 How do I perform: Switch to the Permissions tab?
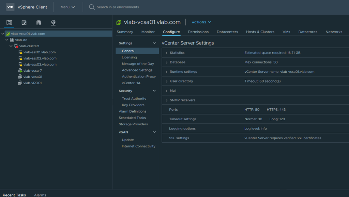pos(198,32)
